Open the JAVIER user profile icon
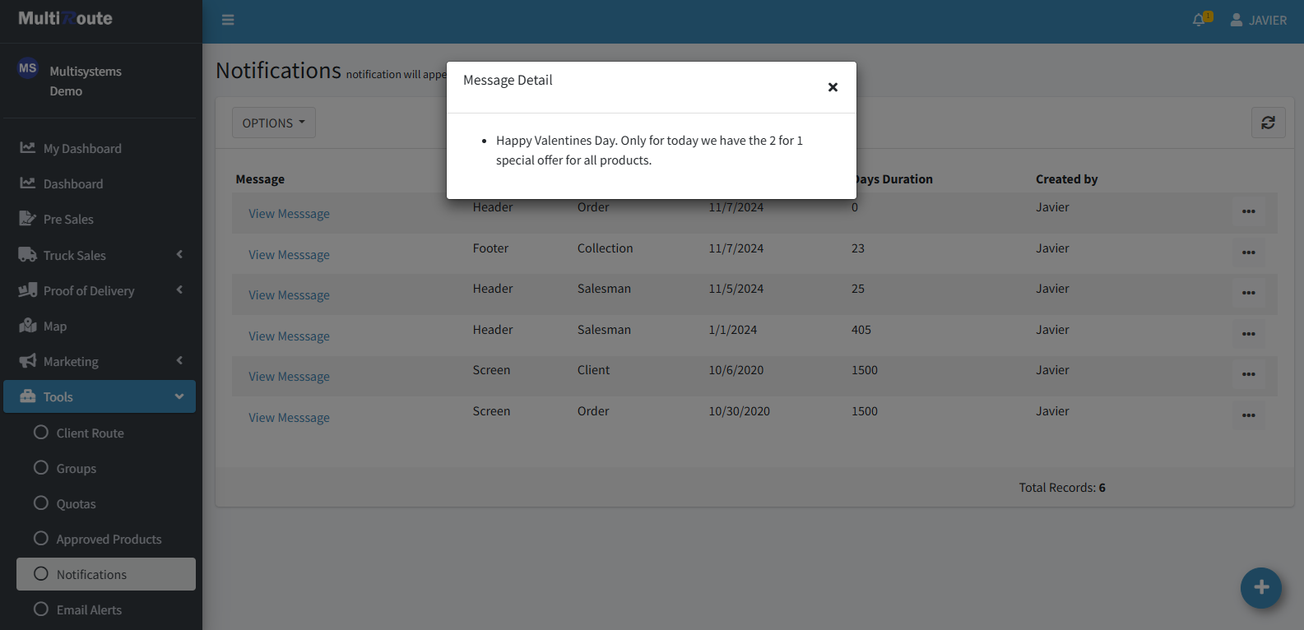The height and width of the screenshot is (630, 1304). pos(1236,20)
